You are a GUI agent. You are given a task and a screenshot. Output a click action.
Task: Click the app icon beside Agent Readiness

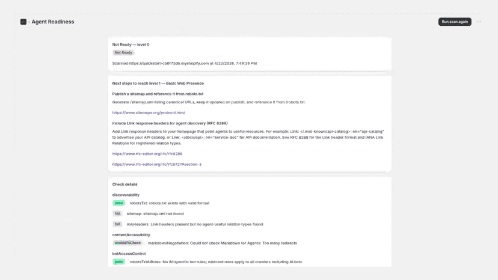click(23, 22)
